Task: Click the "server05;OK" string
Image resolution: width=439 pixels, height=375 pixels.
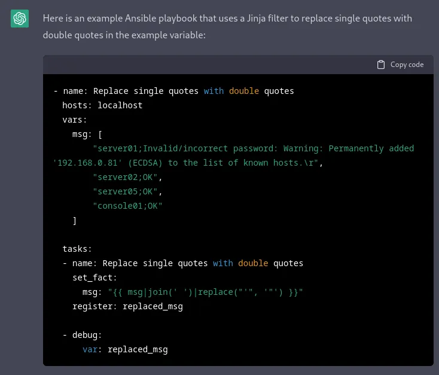Action: (127, 191)
